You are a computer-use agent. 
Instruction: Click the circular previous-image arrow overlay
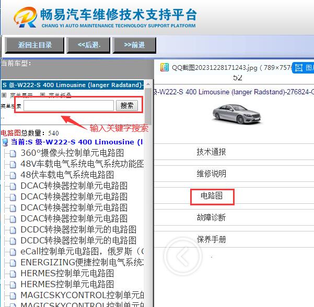[x=183, y=256]
